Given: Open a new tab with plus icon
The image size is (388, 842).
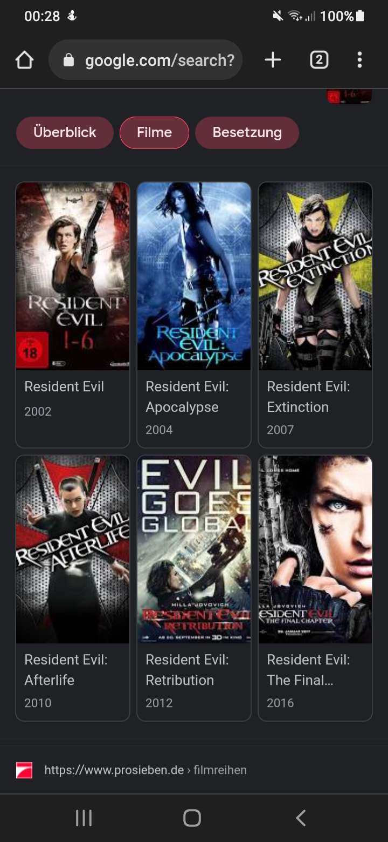Looking at the screenshot, I should [x=273, y=60].
